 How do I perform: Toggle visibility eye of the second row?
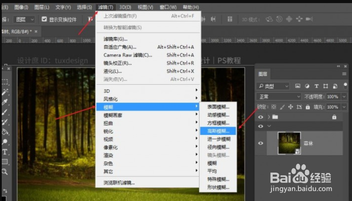click(x=260, y=126)
